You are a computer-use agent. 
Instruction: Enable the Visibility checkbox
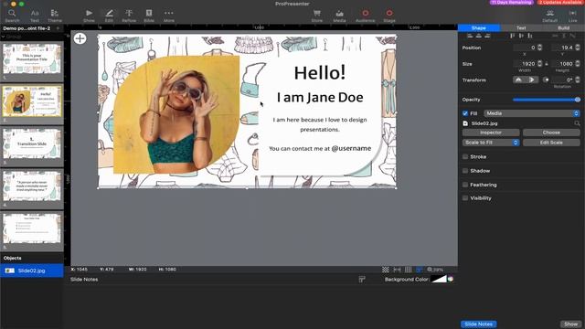coord(465,198)
